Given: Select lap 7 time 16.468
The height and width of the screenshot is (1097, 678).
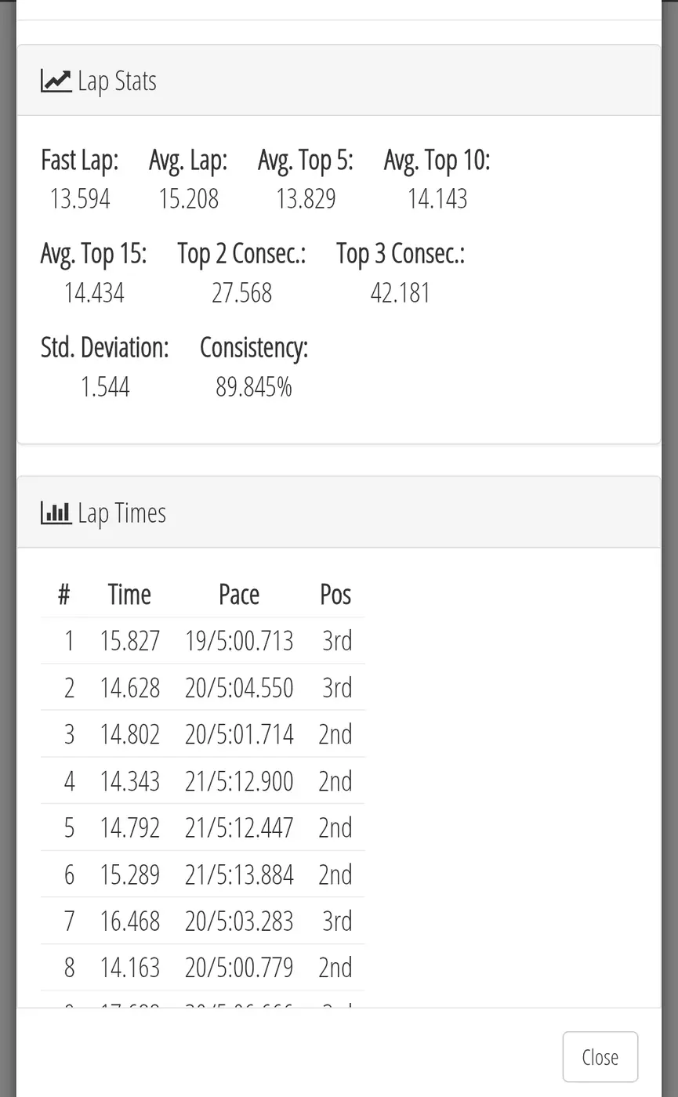Looking at the screenshot, I should tap(130, 921).
